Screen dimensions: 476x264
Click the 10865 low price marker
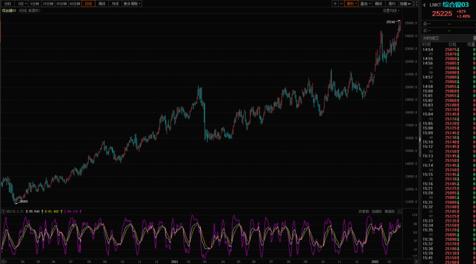[x=23, y=201]
